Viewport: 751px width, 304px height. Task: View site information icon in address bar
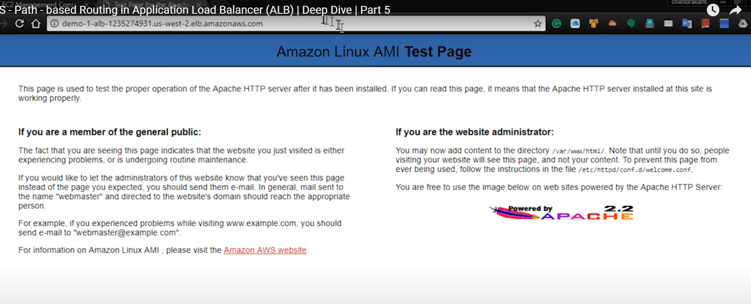point(55,24)
